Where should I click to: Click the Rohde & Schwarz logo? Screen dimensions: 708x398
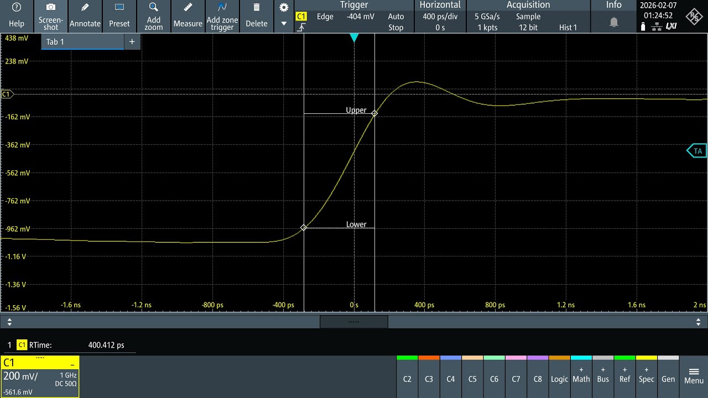point(694,16)
